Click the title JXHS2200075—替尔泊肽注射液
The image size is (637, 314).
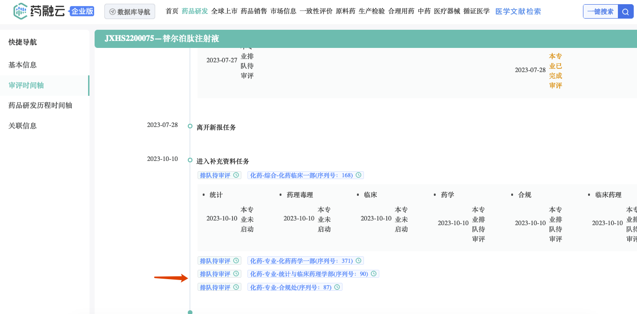pyautogui.click(x=162, y=39)
